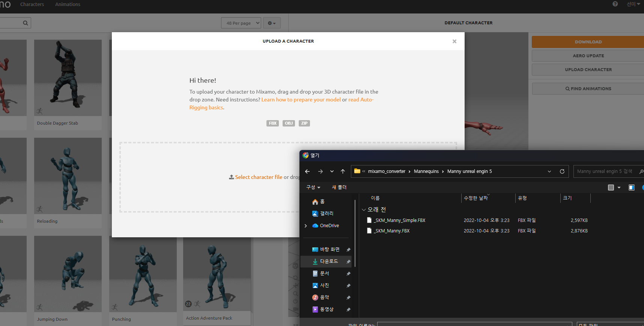Viewport: 644px width, 326px height.
Task: Open 다운로드 in the navigation pane
Action: [x=325, y=262]
